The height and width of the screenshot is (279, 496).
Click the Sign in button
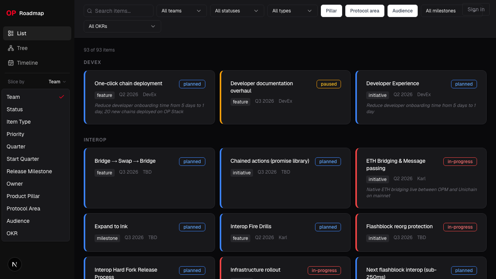pos(476,9)
